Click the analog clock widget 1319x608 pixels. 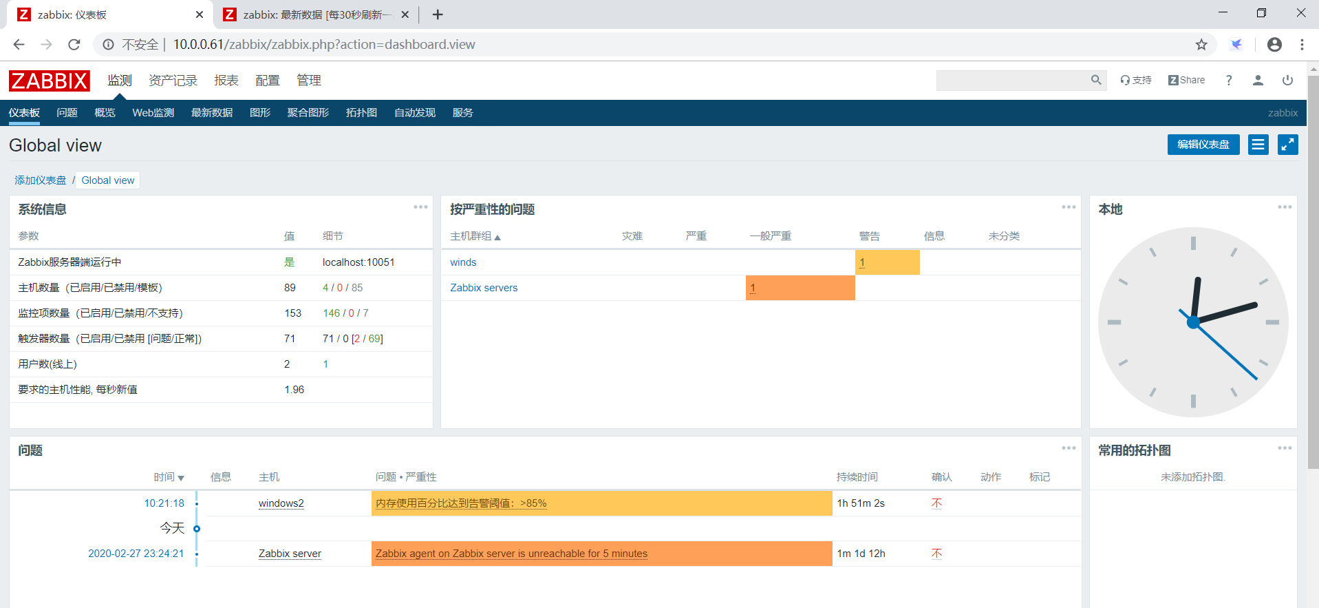[1193, 322]
